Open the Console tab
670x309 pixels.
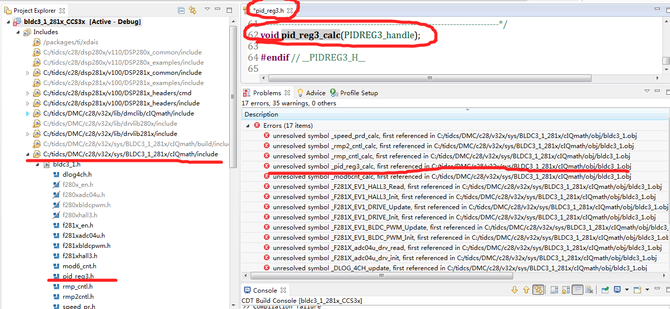point(265,290)
